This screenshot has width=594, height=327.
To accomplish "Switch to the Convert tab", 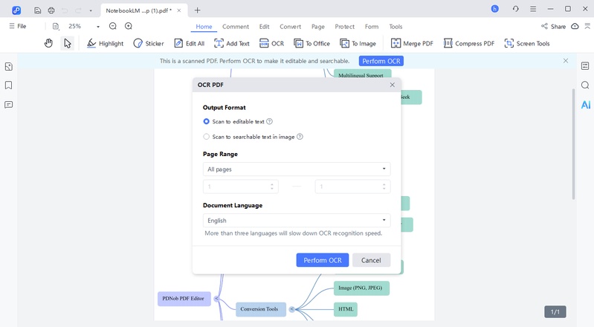I will point(290,27).
